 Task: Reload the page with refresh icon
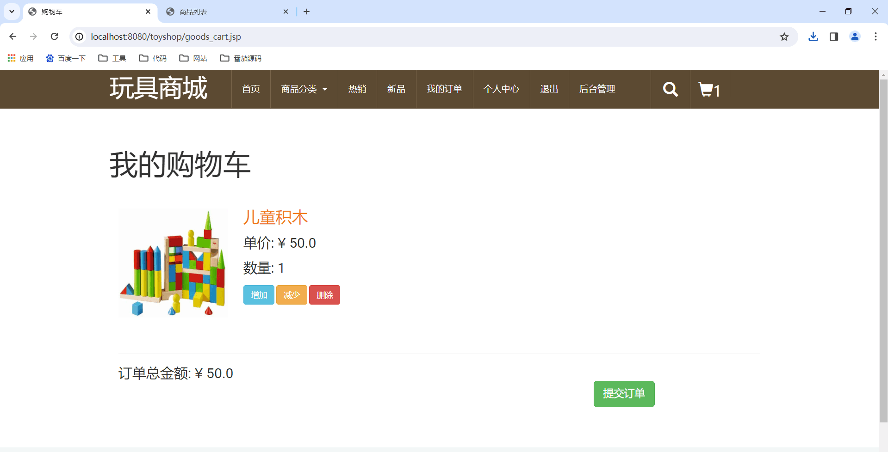pos(55,37)
